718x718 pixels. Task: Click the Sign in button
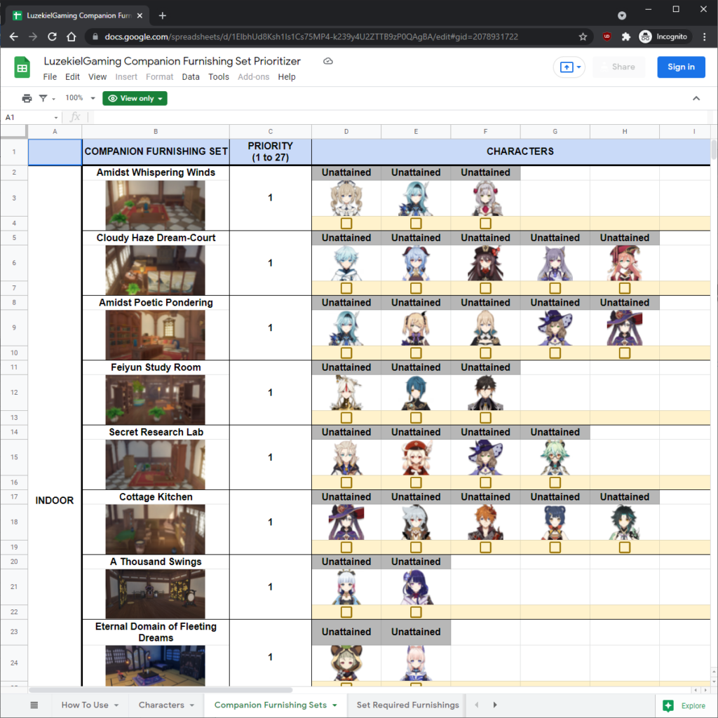tap(681, 67)
